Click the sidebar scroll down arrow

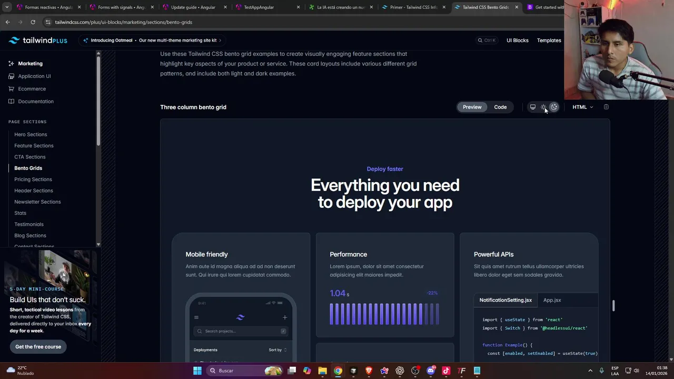tap(98, 245)
